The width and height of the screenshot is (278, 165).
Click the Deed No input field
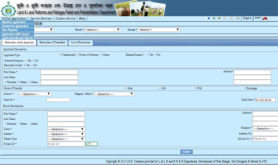click(58, 100)
